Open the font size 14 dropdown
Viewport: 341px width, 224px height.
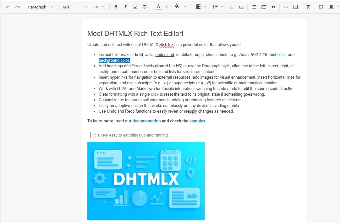coord(99,7)
